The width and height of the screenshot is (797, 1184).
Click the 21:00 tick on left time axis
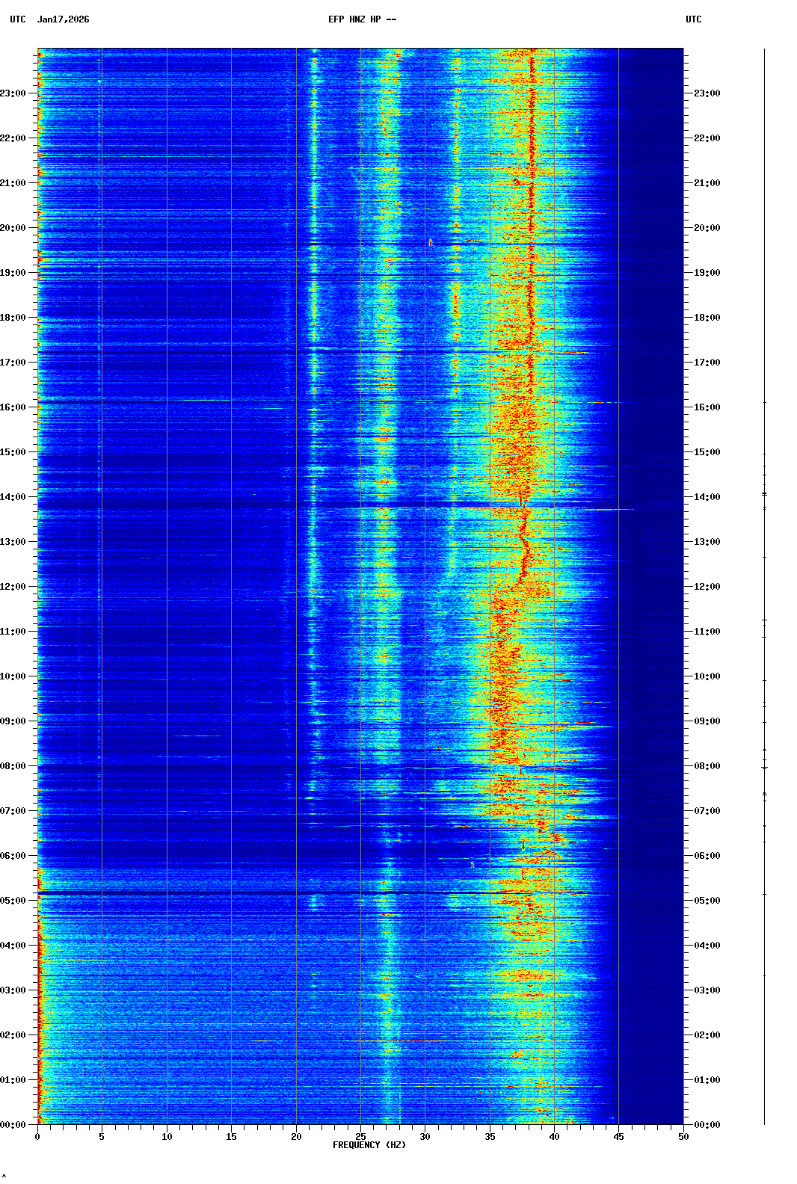13,183
